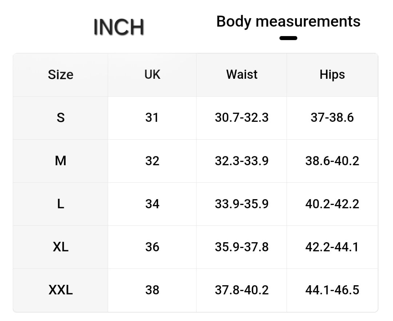Click the UK column header
Image resolution: width=393 pixels, height=321 pixels.
point(152,74)
